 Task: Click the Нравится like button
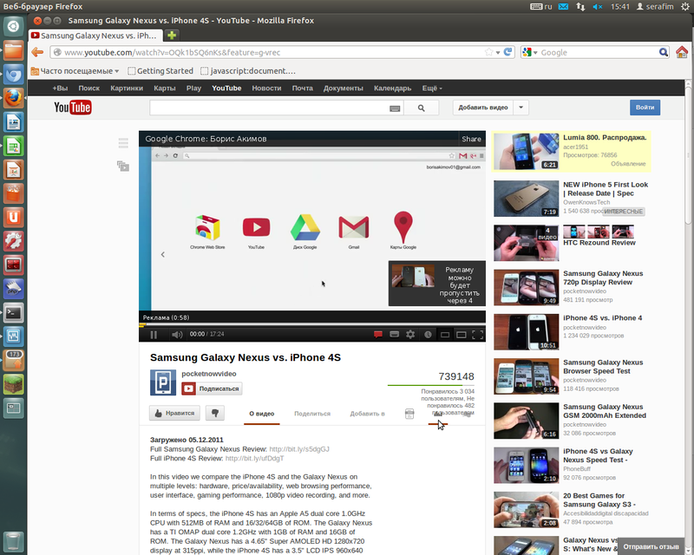coord(174,413)
